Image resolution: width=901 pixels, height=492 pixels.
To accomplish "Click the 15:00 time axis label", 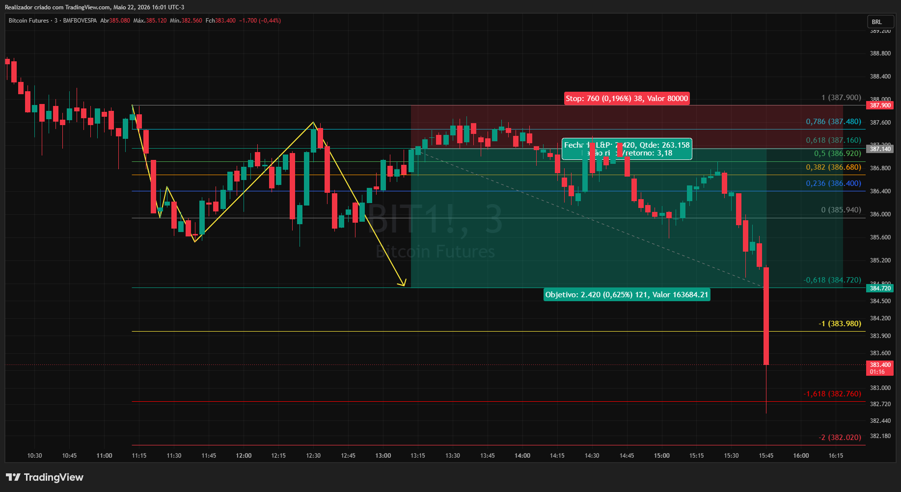I will pyautogui.click(x=662, y=456).
